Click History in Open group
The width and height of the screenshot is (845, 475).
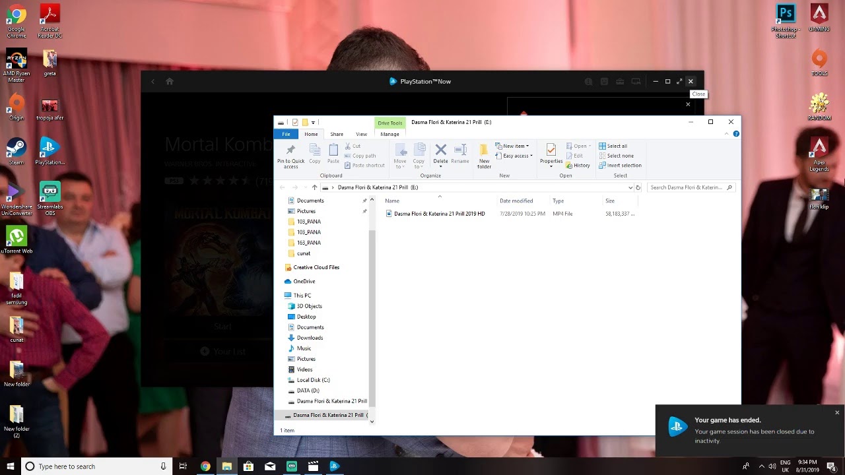(x=578, y=166)
